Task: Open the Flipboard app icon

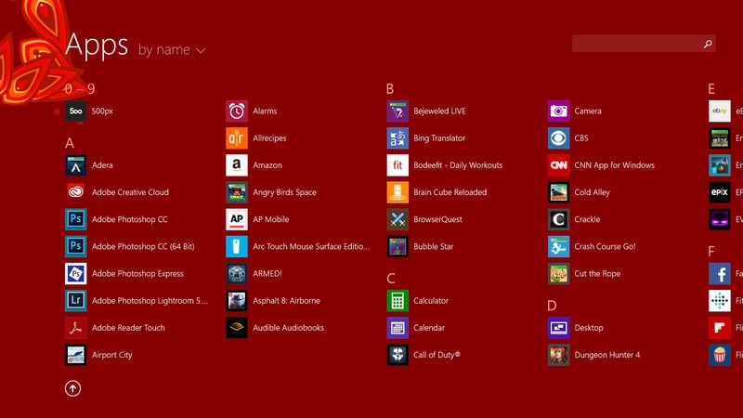Action: [719, 328]
